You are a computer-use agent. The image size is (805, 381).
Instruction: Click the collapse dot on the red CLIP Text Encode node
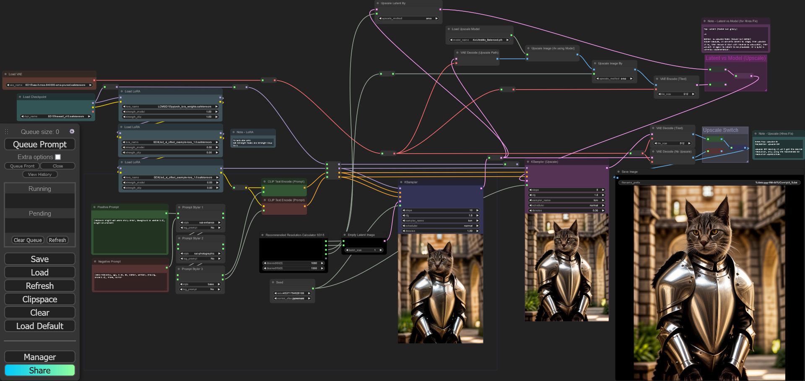tap(265, 200)
